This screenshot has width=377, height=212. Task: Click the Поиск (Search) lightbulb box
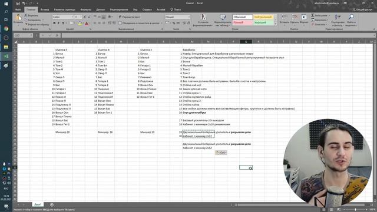pyautogui.click(x=176, y=9)
